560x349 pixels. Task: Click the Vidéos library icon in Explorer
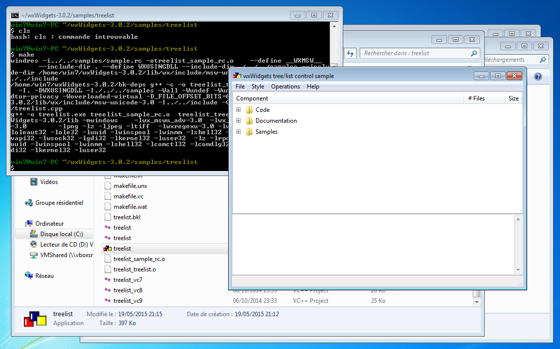tap(33, 182)
